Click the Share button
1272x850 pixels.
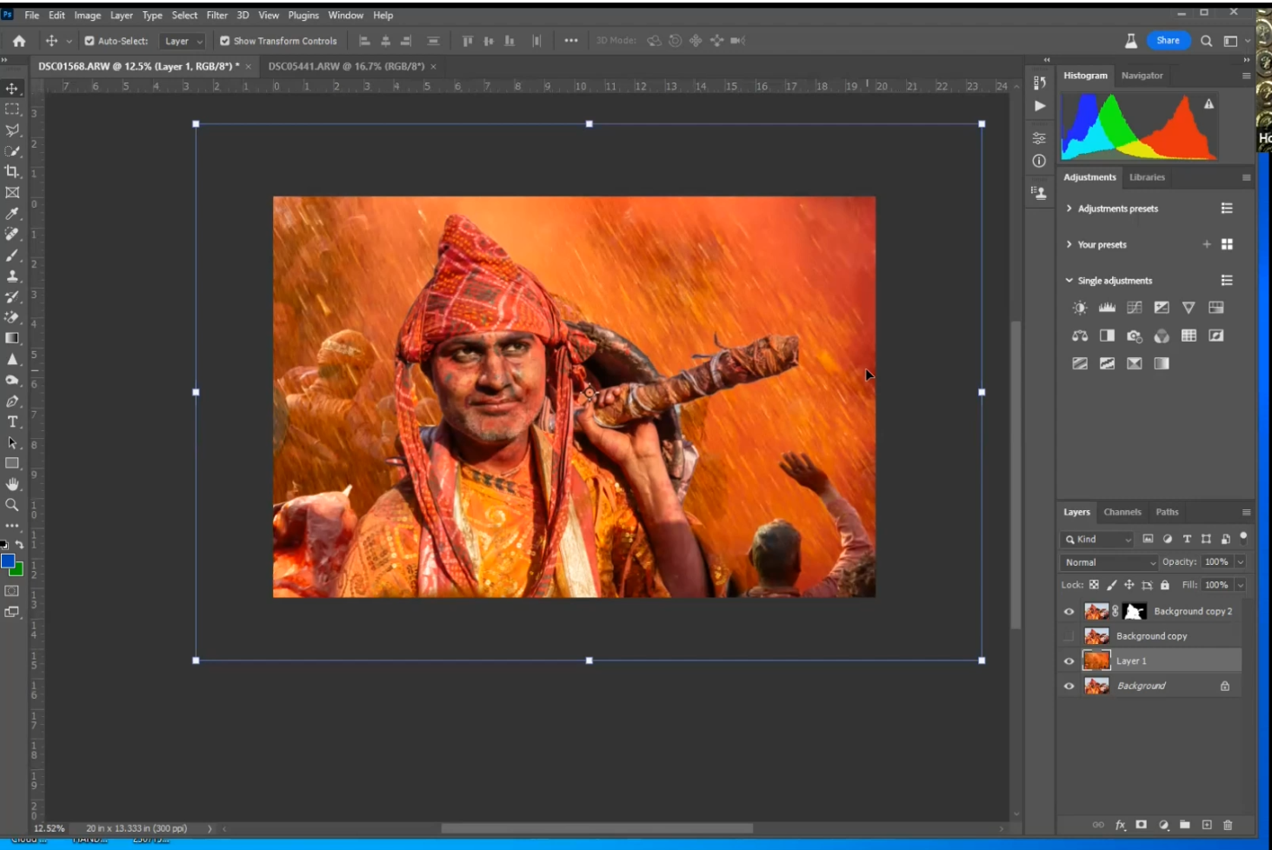(1168, 40)
